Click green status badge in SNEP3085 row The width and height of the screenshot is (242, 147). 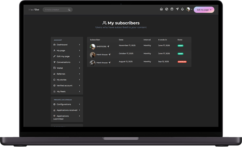pos(180,45)
